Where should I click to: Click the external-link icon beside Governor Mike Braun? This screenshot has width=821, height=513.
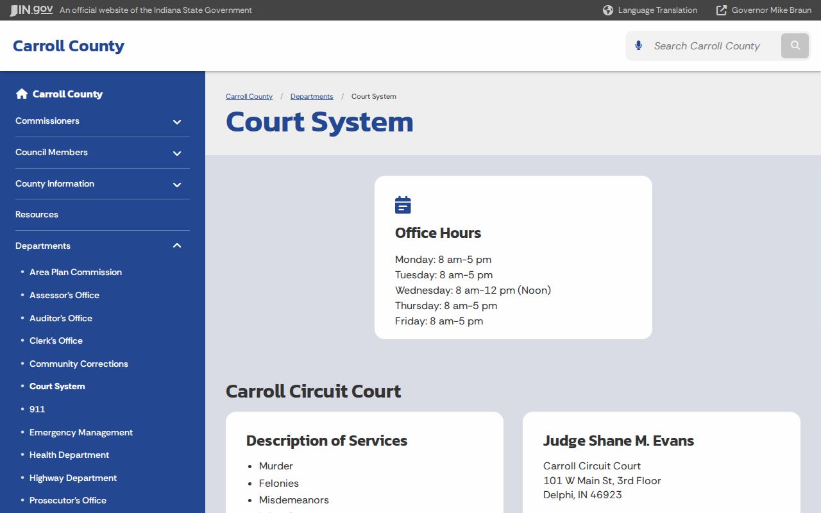tap(722, 10)
